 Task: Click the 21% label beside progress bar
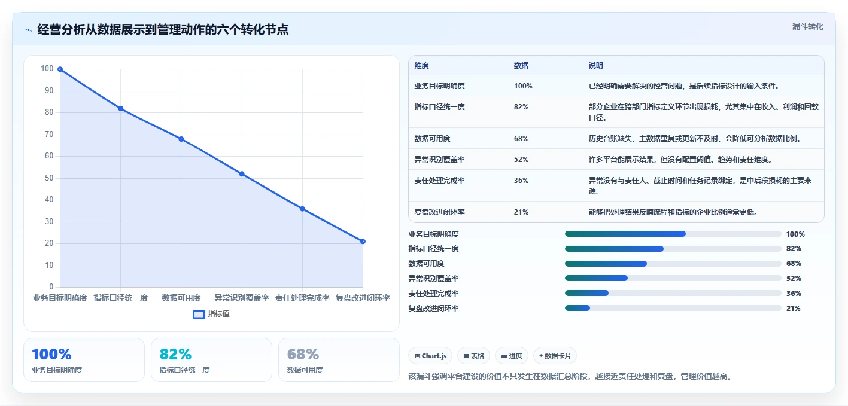[794, 309]
